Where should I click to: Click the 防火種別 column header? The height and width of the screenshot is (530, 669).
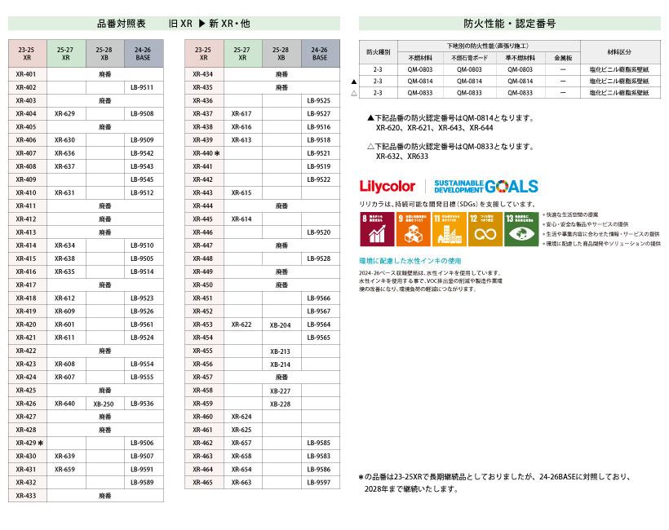[379, 52]
